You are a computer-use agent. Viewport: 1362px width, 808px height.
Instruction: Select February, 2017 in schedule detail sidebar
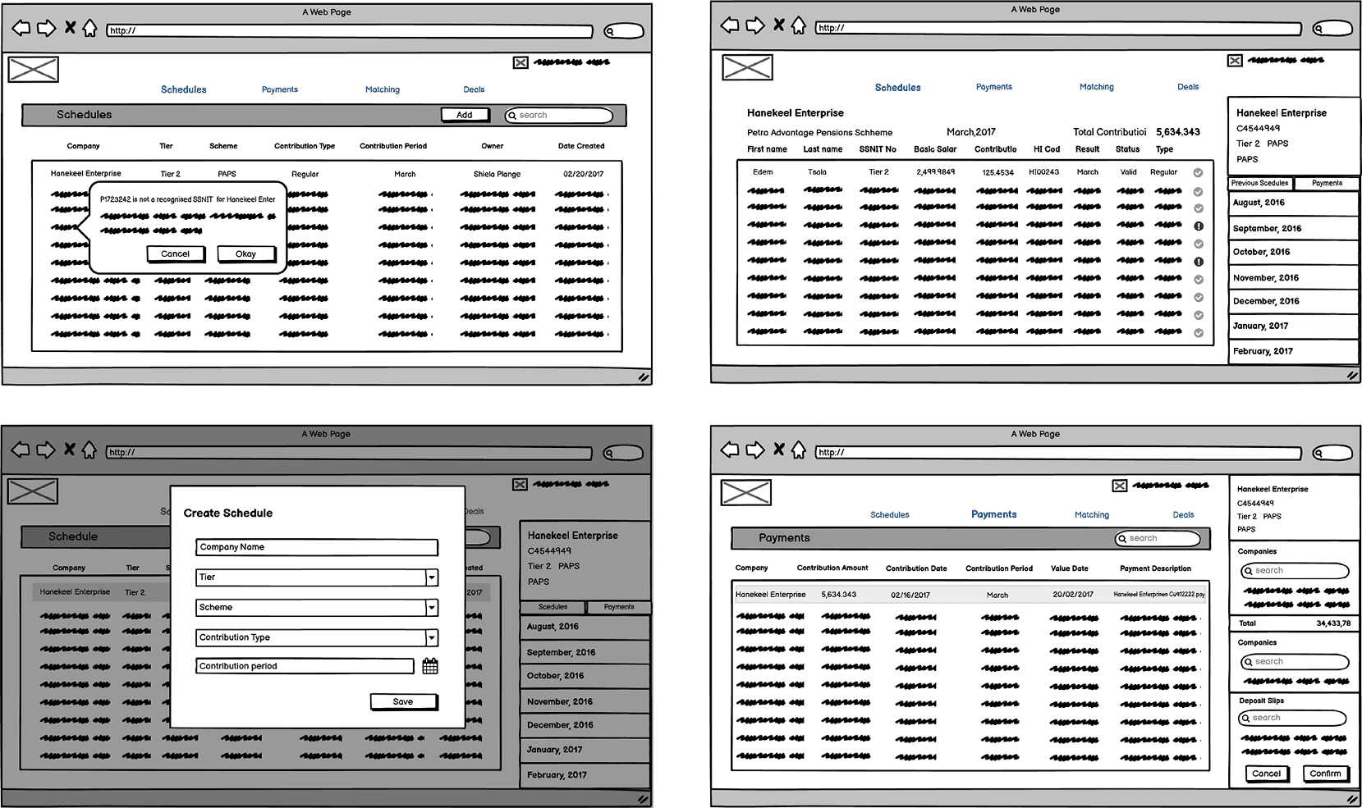(1293, 351)
